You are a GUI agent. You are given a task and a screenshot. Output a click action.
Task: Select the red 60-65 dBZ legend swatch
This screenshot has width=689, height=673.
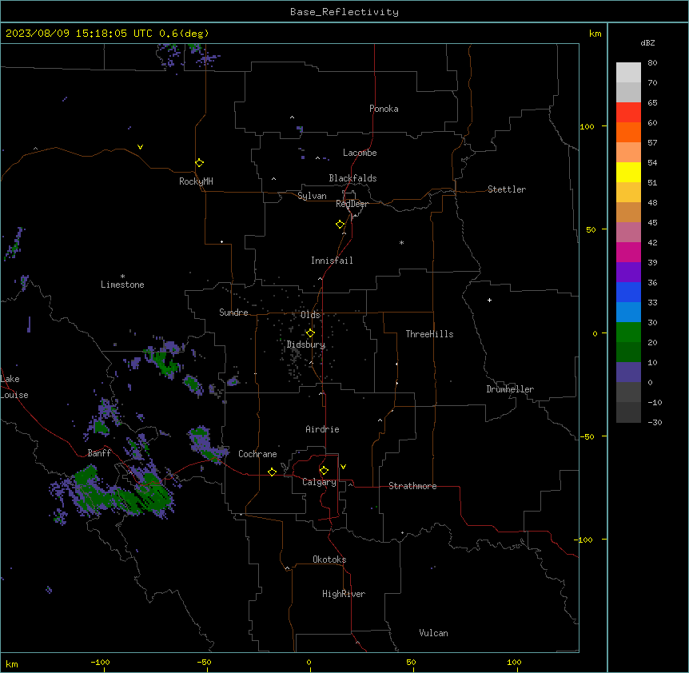(628, 112)
